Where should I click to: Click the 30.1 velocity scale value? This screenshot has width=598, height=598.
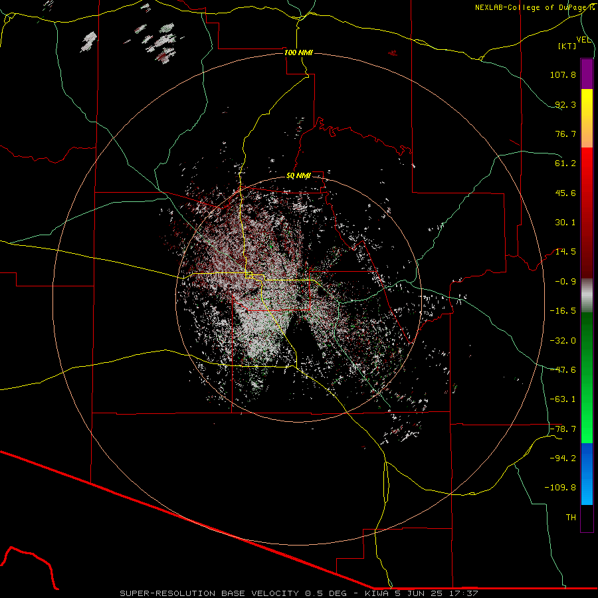pyautogui.click(x=565, y=223)
